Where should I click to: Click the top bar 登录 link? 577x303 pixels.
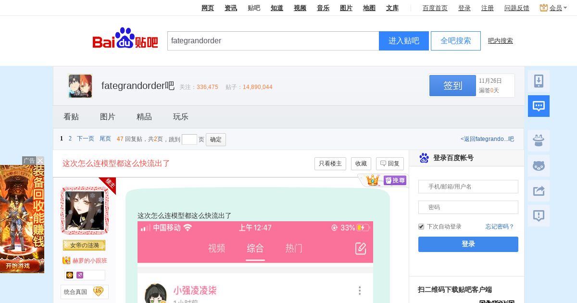click(464, 8)
